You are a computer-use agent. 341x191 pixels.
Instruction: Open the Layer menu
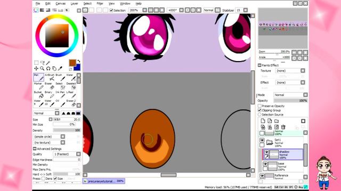click(x=75, y=4)
